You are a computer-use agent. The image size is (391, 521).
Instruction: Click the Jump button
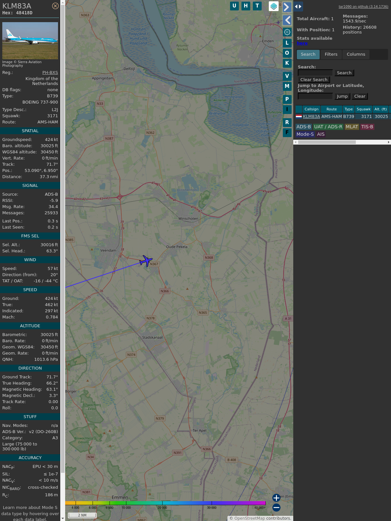(342, 96)
